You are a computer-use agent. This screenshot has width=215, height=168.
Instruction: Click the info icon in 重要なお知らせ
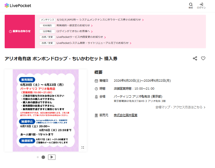pos(10,32)
